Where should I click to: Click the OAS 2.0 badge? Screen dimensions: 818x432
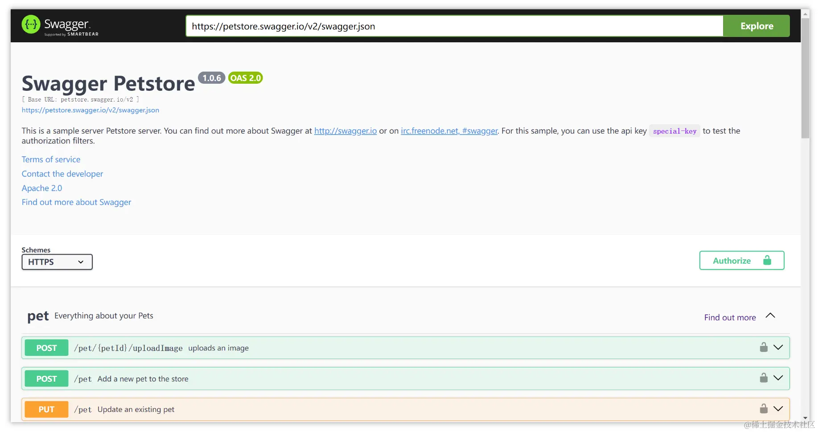click(x=245, y=77)
